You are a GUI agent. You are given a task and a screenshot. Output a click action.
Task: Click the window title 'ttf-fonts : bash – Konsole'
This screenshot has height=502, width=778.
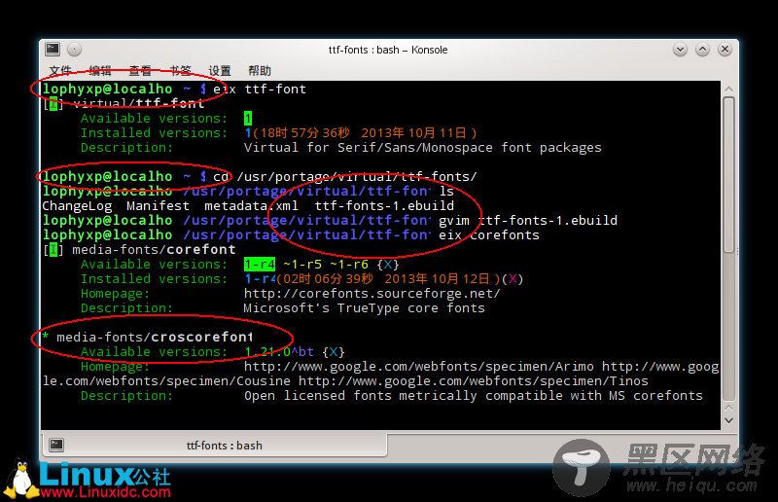(x=388, y=50)
